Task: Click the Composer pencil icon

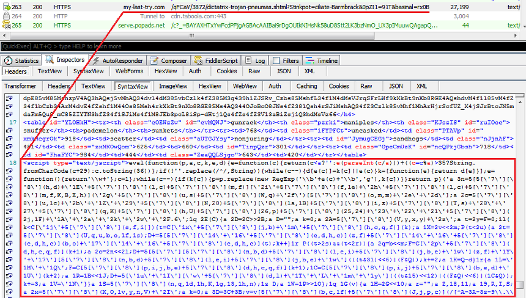Action: (154, 60)
